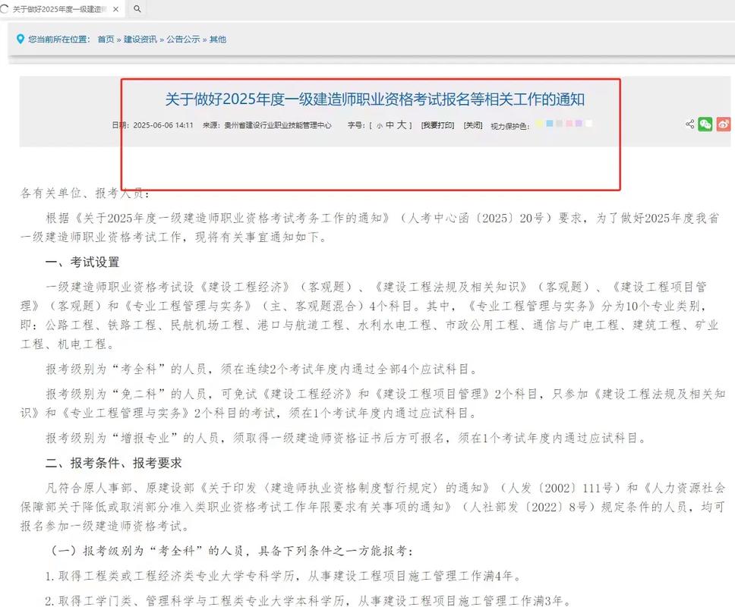Click the WeChat share icon
Image resolution: width=735 pixels, height=607 pixels.
pyautogui.click(x=705, y=124)
